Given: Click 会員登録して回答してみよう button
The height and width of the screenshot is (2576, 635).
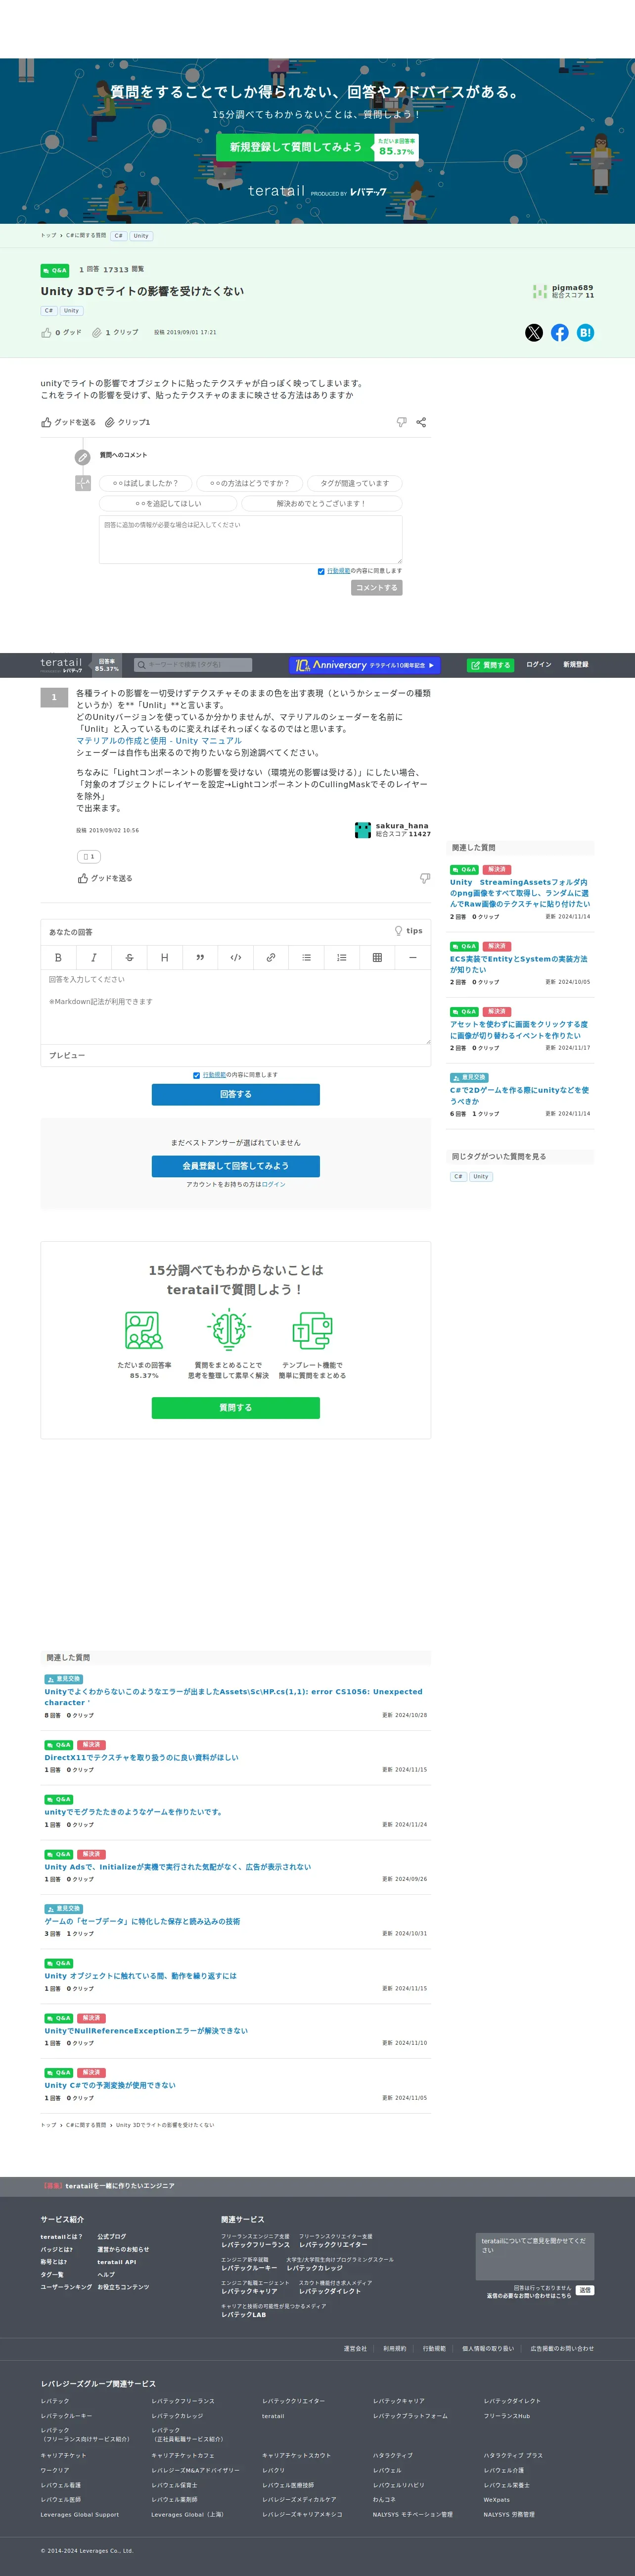Looking at the screenshot, I should pos(235,1166).
